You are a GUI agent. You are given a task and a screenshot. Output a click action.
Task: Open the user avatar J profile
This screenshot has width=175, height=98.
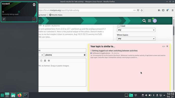coord(155,21)
